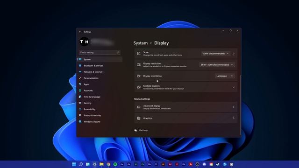Open custom scaling via Scale row chevron
299x168 pixels.
(x=234, y=54)
